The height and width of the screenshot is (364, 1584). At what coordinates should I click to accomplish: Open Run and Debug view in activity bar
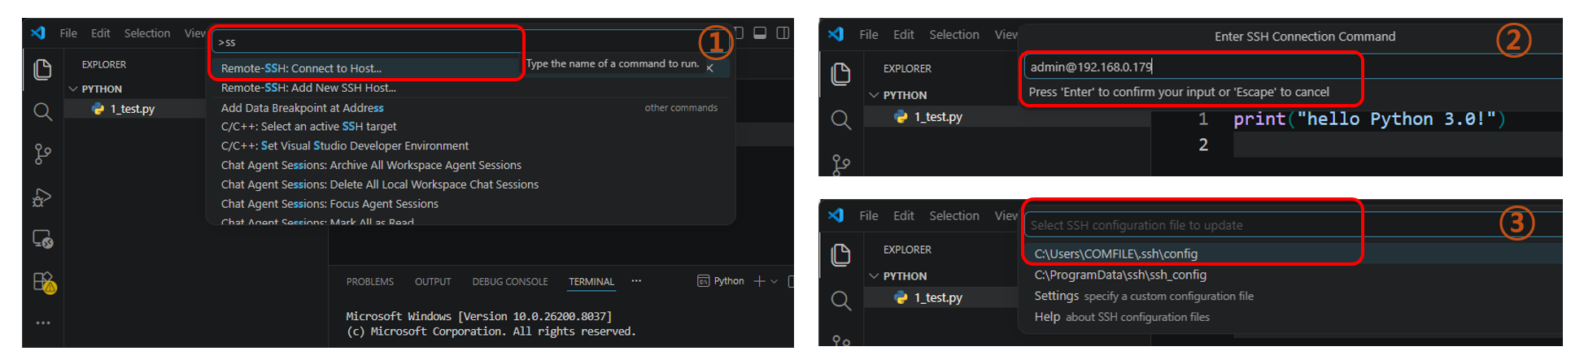point(42,197)
